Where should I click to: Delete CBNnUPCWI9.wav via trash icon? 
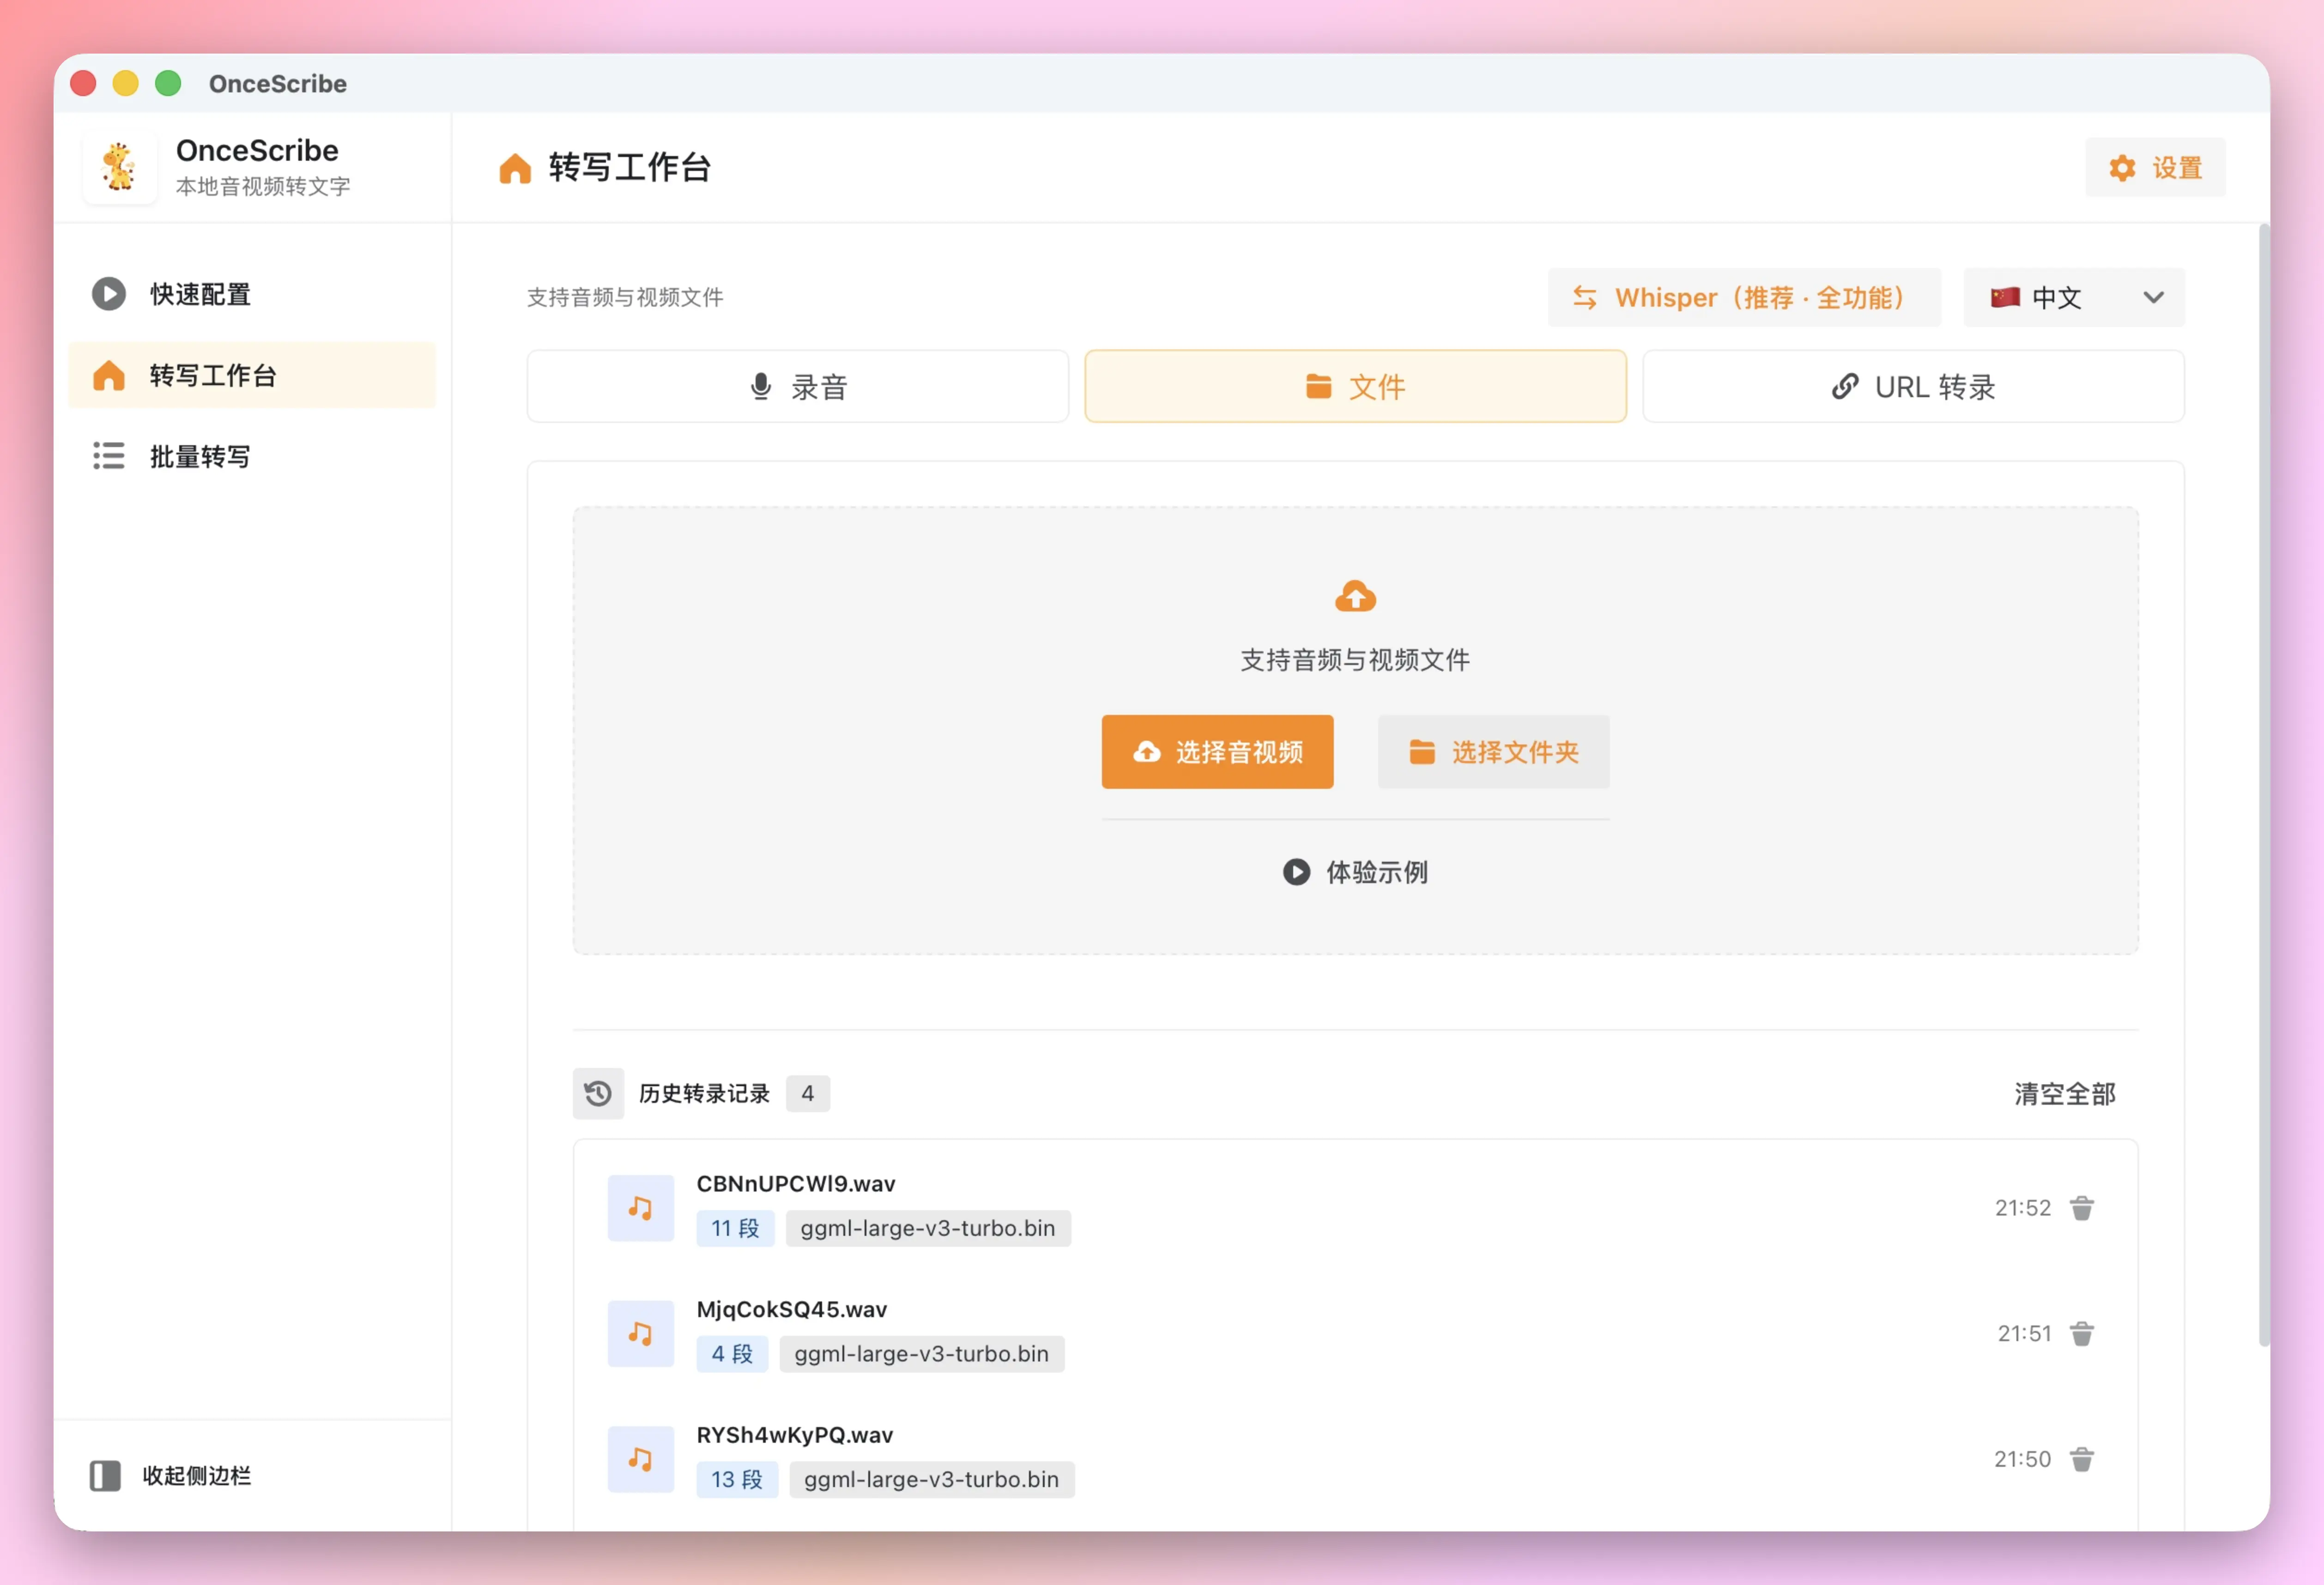[2081, 1207]
